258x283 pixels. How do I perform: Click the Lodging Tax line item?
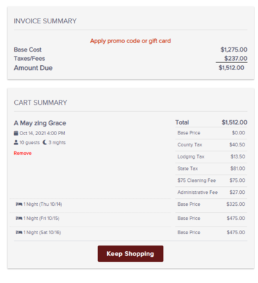[x=211, y=156]
